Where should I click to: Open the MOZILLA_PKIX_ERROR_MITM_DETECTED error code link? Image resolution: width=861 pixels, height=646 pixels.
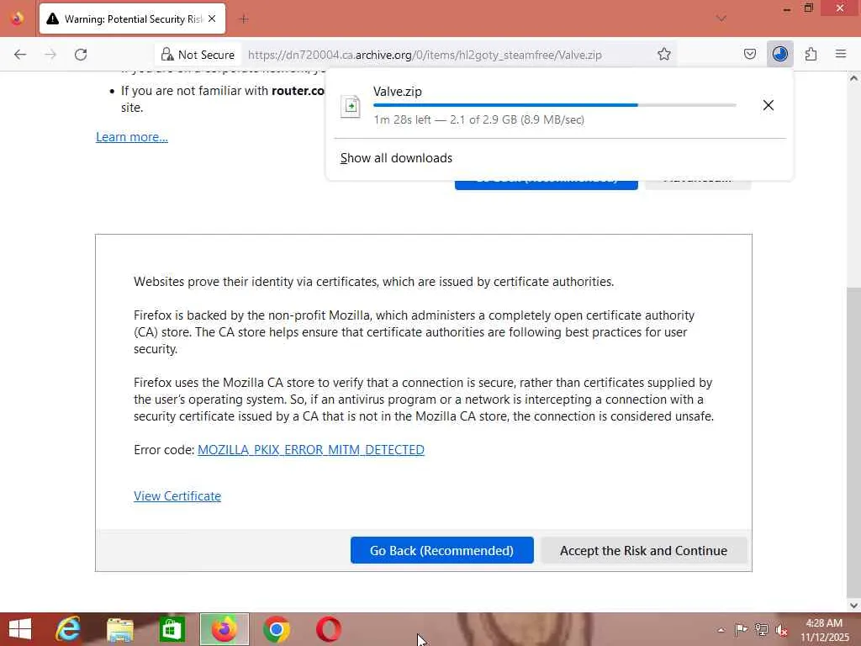pyautogui.click(x=311, y=450)
